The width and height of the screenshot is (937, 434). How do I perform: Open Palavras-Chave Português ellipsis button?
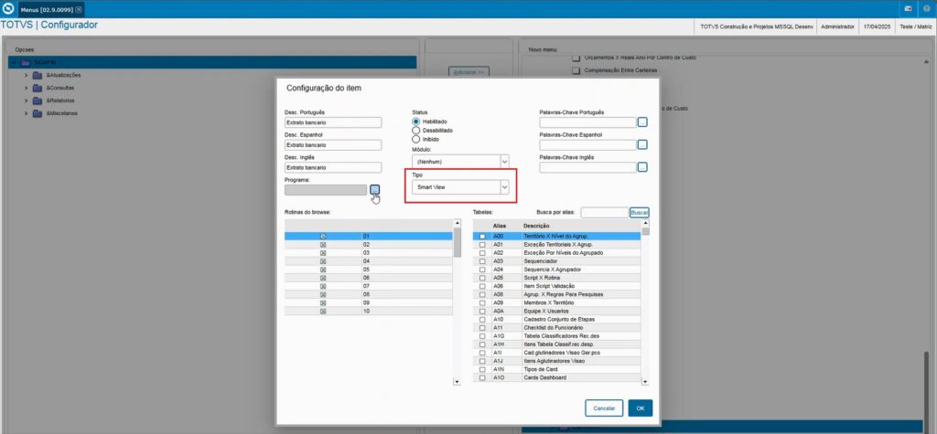(642, 122)
